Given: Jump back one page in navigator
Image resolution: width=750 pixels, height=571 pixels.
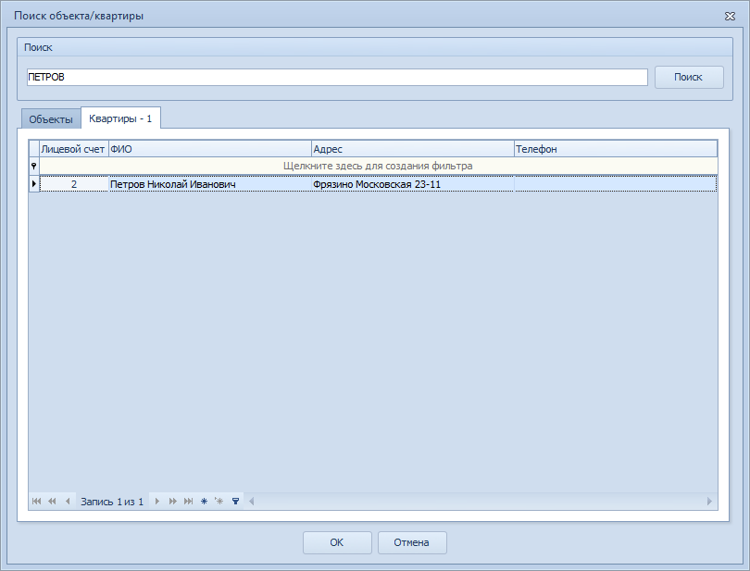Looking at the screenshot, I should [52, 502].
